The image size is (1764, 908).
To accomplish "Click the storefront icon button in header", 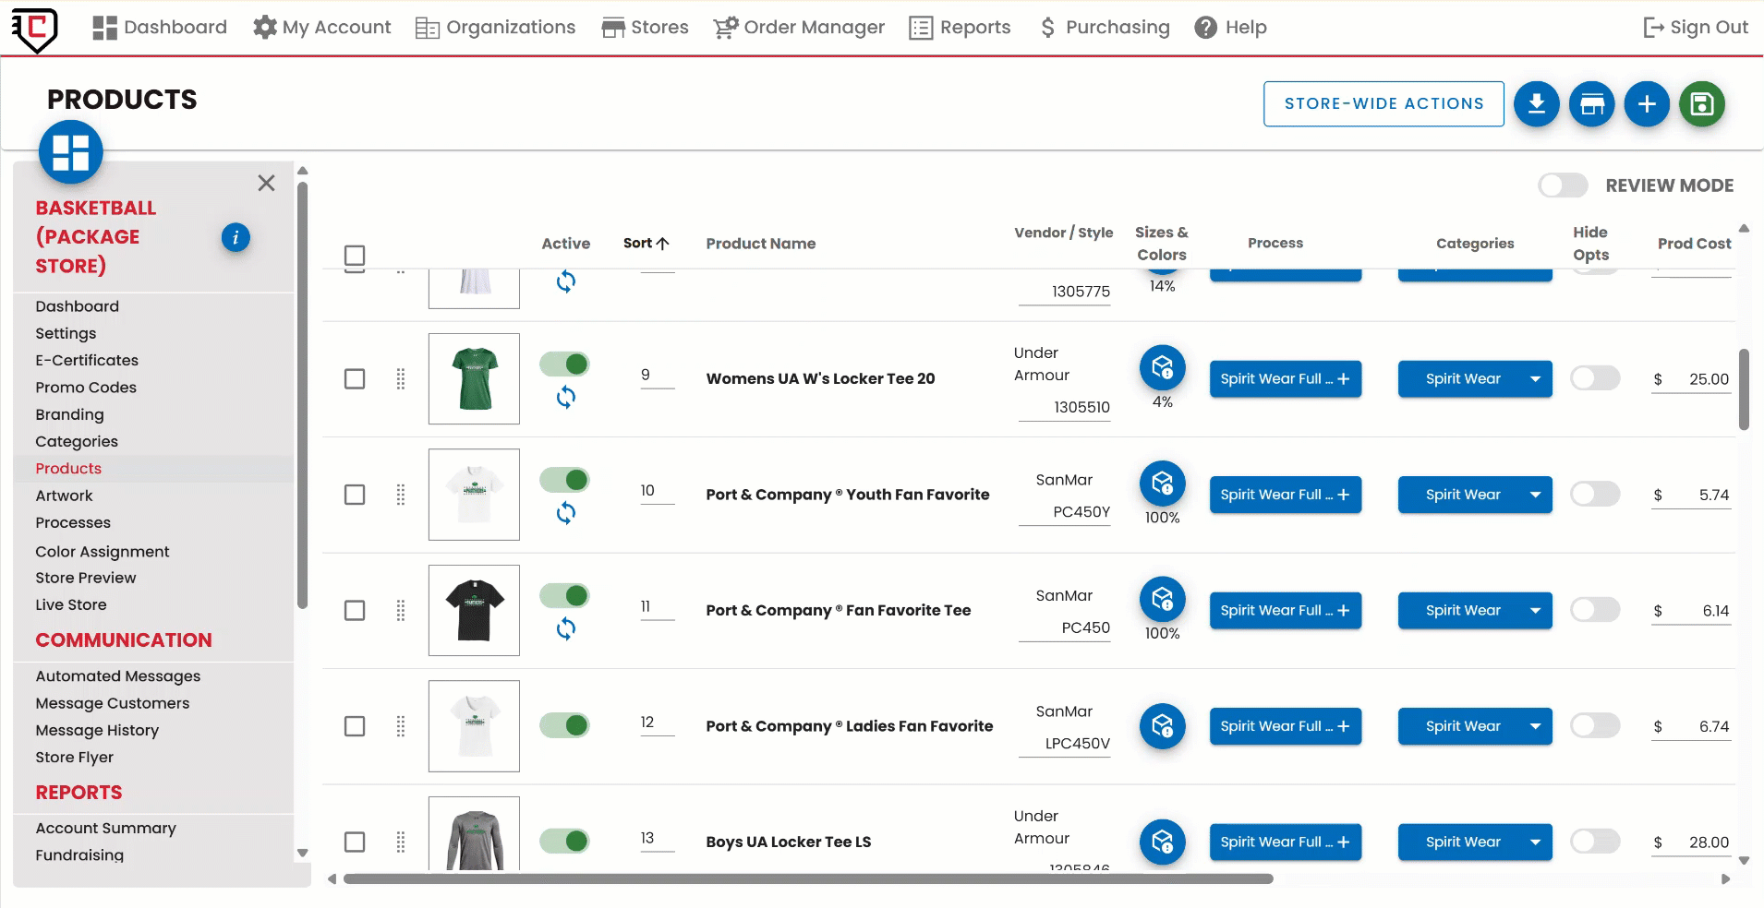I will click(x=1591, y=104).
